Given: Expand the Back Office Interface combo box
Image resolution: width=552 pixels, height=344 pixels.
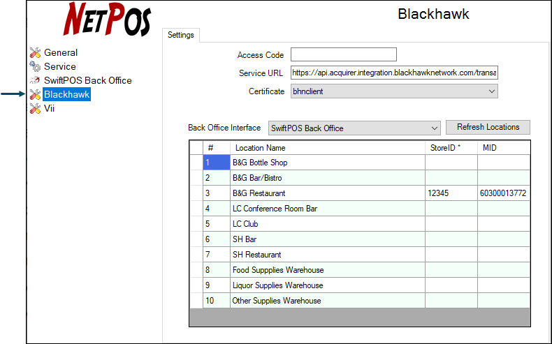Looking at the screenshot, I should (354, 128).
